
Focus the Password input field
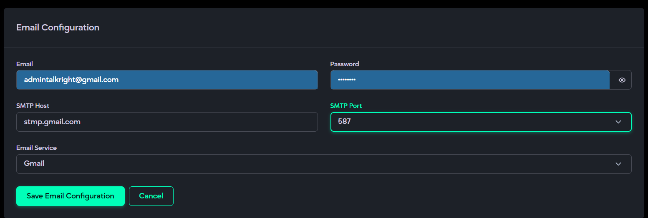(x=469, y=80)
